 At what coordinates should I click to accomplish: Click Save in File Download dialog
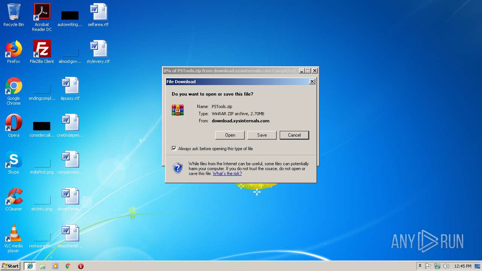pyautogui.click(x=262, y=135)
